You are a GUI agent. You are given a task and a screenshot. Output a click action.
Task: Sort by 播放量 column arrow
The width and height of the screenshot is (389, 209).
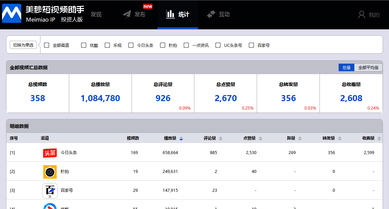pos(181,138)
